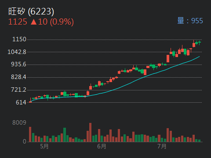Click the 1042.8 price axis label

17,52
